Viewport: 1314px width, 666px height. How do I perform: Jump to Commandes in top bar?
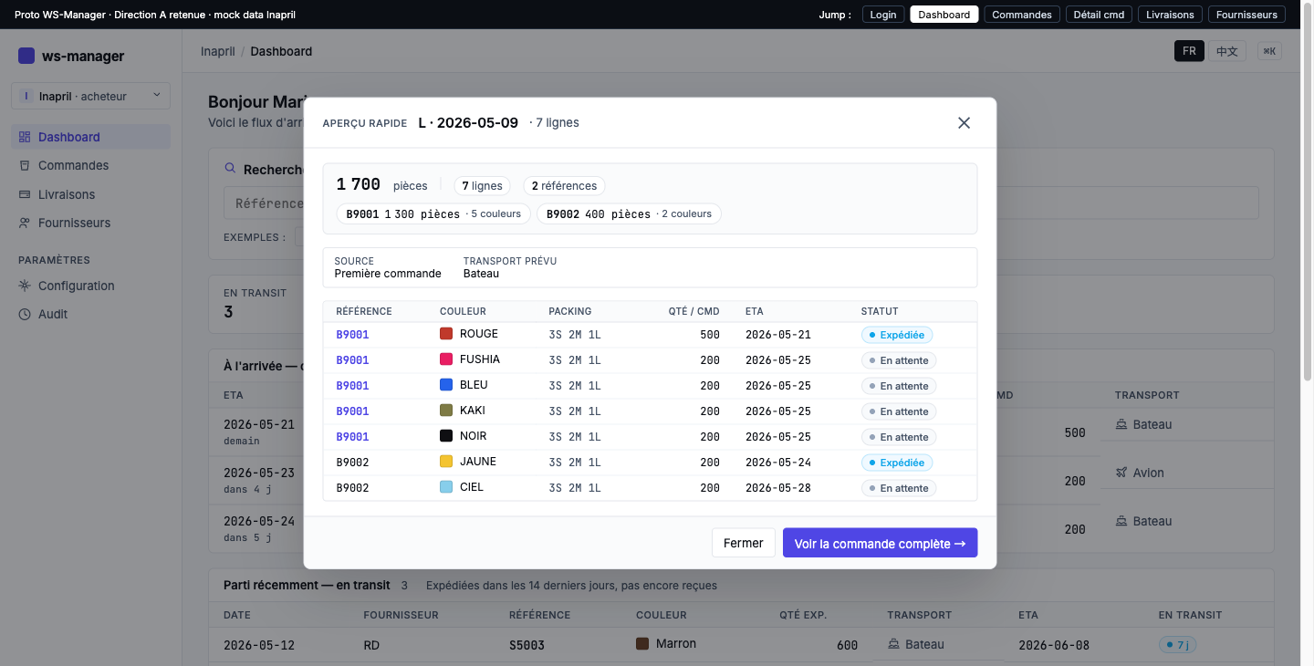[x=1023, y=15]
